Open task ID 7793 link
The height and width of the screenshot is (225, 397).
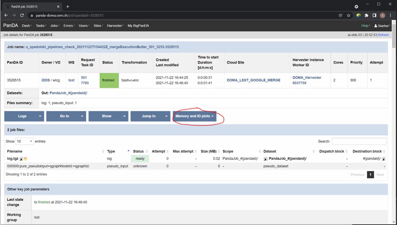pyautogui.click(x=85, y=83)
